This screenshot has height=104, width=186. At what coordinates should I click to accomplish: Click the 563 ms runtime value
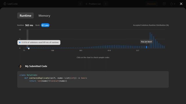point(29,25)
